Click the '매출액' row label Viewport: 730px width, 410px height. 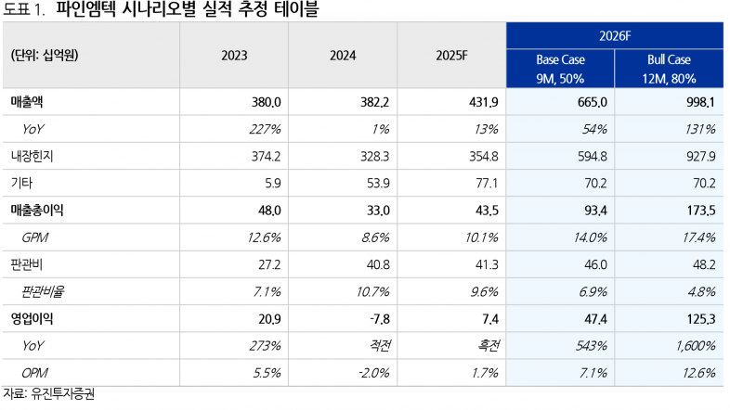point(27,102)
